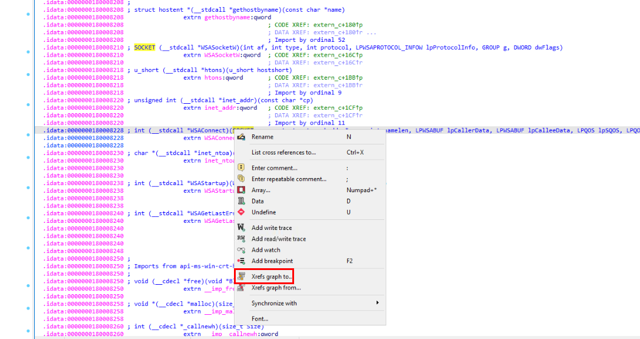Click the Undefine icon
The height and width of the screenshot is (339, 640).
(x=241, y=212)
